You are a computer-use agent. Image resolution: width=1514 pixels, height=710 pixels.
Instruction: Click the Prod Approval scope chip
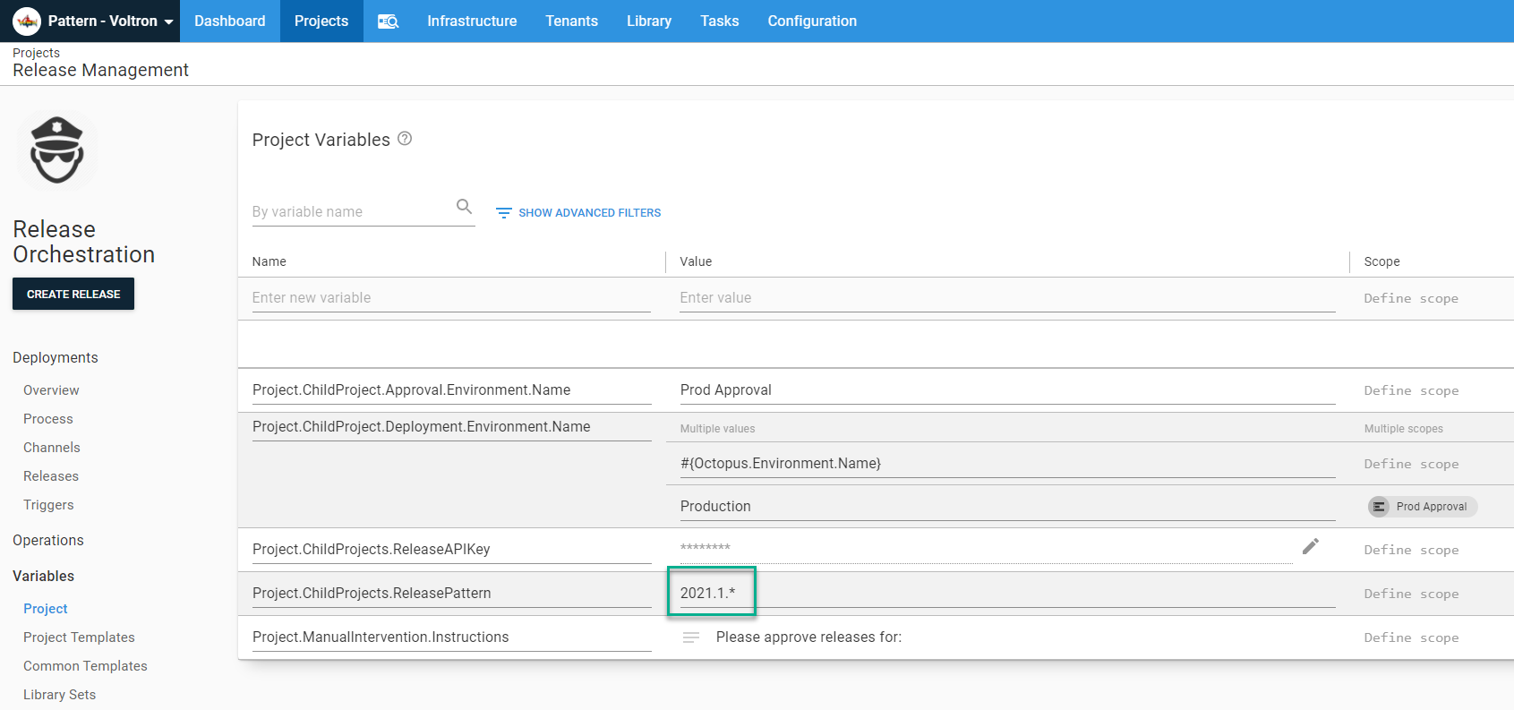pyautogui.click(x=1422, y=507)
